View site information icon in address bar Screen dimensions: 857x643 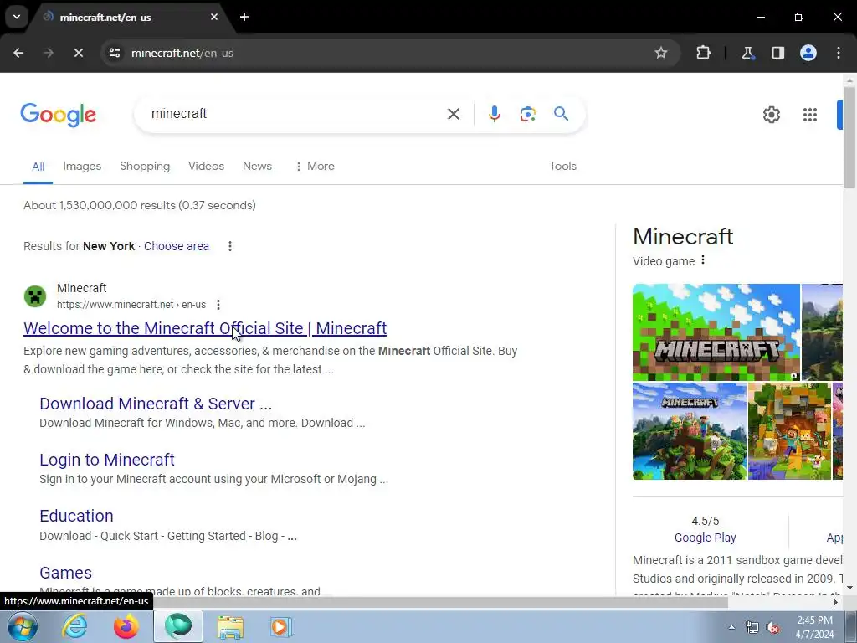(114, 53)
